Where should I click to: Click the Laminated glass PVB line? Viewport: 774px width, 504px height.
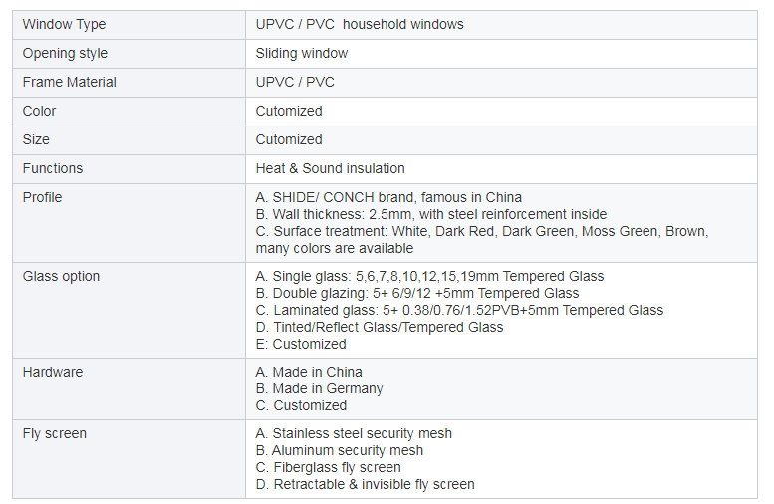point(459,310)
